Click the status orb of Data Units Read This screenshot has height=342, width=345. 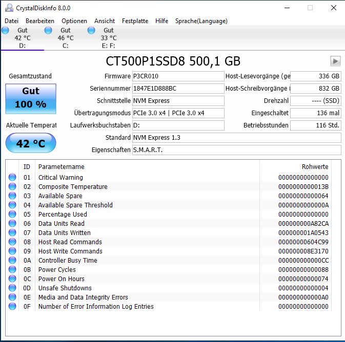pyautogui.click(x=12, y=223)
